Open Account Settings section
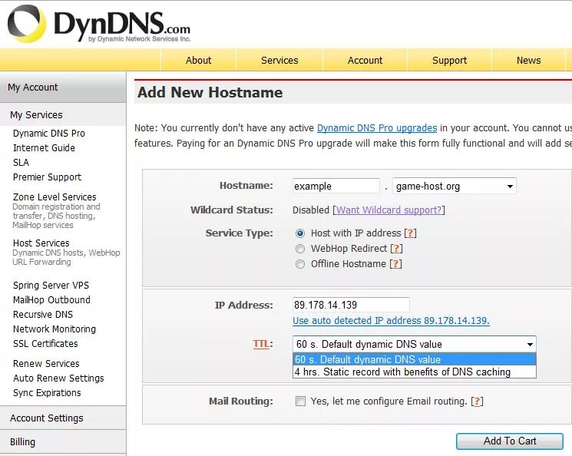572x456 pixels. [x=63, y=418]
